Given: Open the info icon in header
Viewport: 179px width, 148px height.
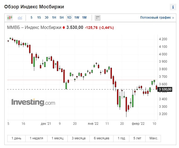Looking at the screenshot, I should 173,7.
